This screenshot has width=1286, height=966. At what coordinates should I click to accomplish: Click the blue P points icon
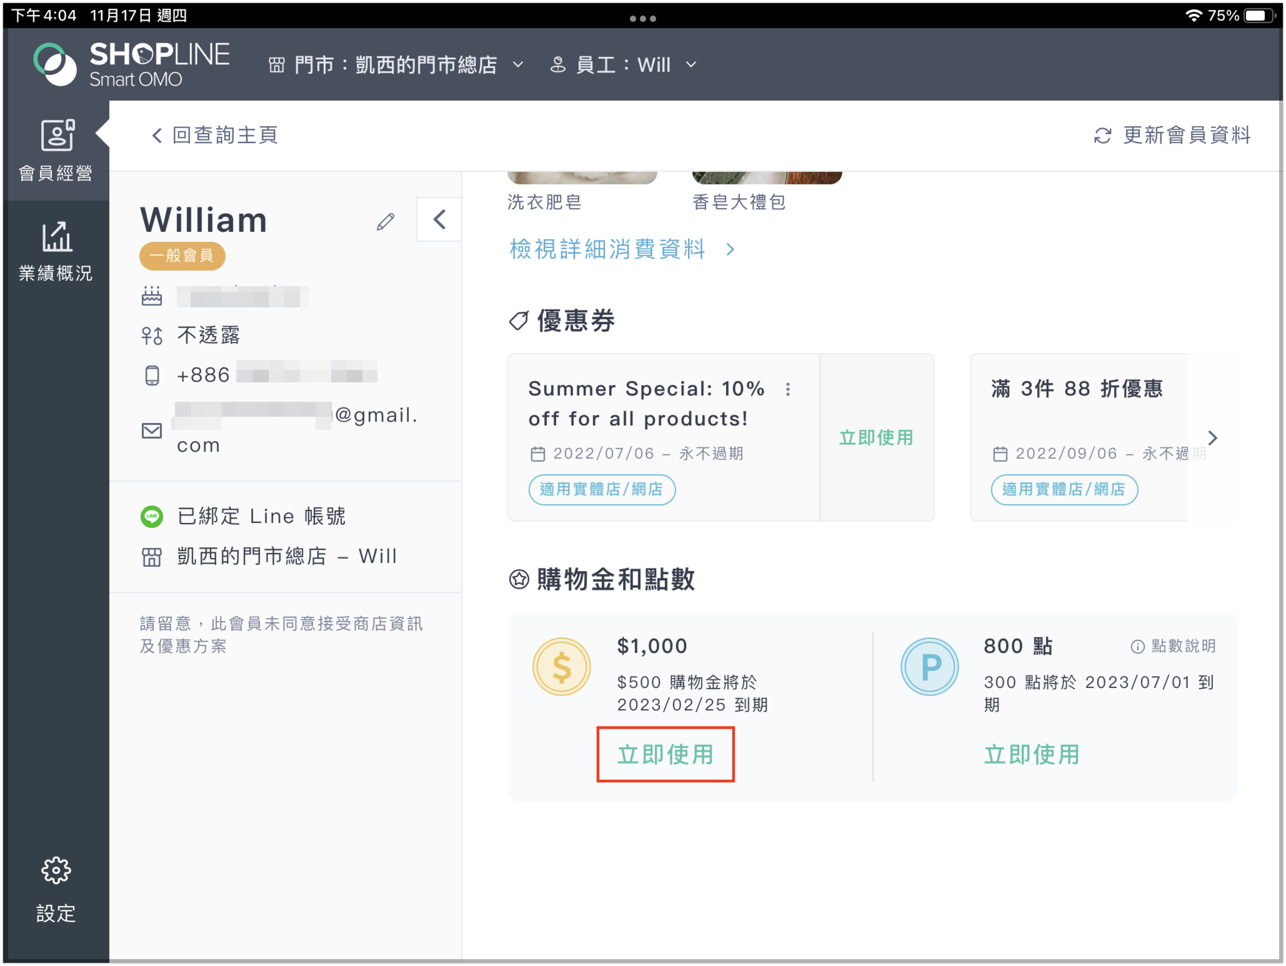click(x=929, y=667)
